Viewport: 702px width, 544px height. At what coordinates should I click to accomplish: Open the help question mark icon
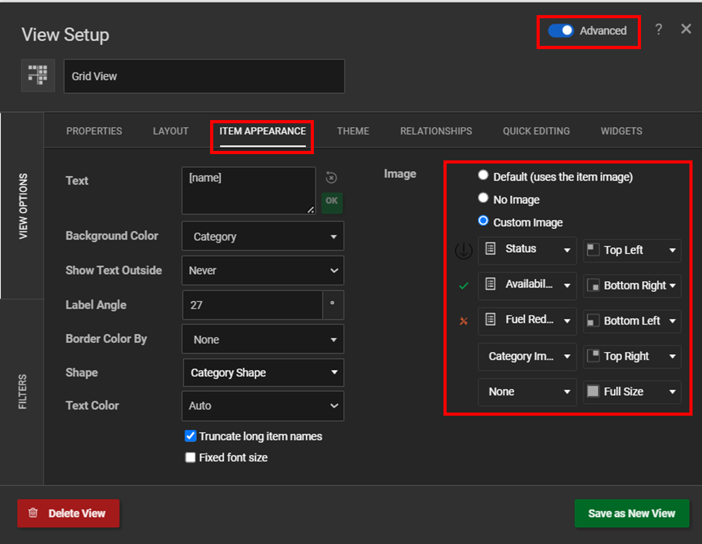tap(659, 30)
